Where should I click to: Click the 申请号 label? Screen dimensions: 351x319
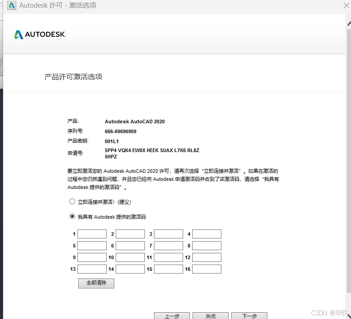(76, 153)
